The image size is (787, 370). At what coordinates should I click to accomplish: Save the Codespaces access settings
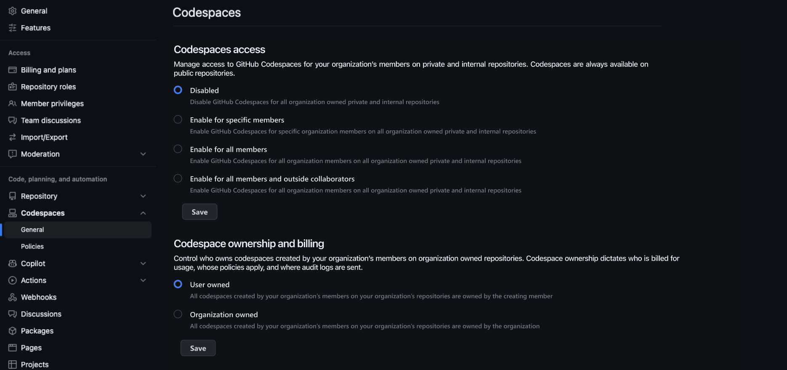click(199, 211)
